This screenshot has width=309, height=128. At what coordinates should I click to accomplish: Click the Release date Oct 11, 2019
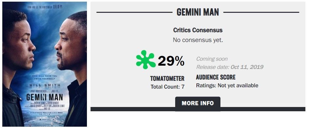point(230,67)
